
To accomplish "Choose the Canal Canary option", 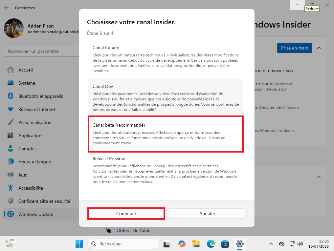I will click(166, 59).
